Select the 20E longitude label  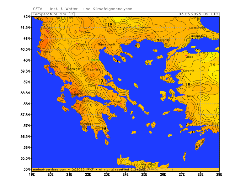[x=51, y=175]
